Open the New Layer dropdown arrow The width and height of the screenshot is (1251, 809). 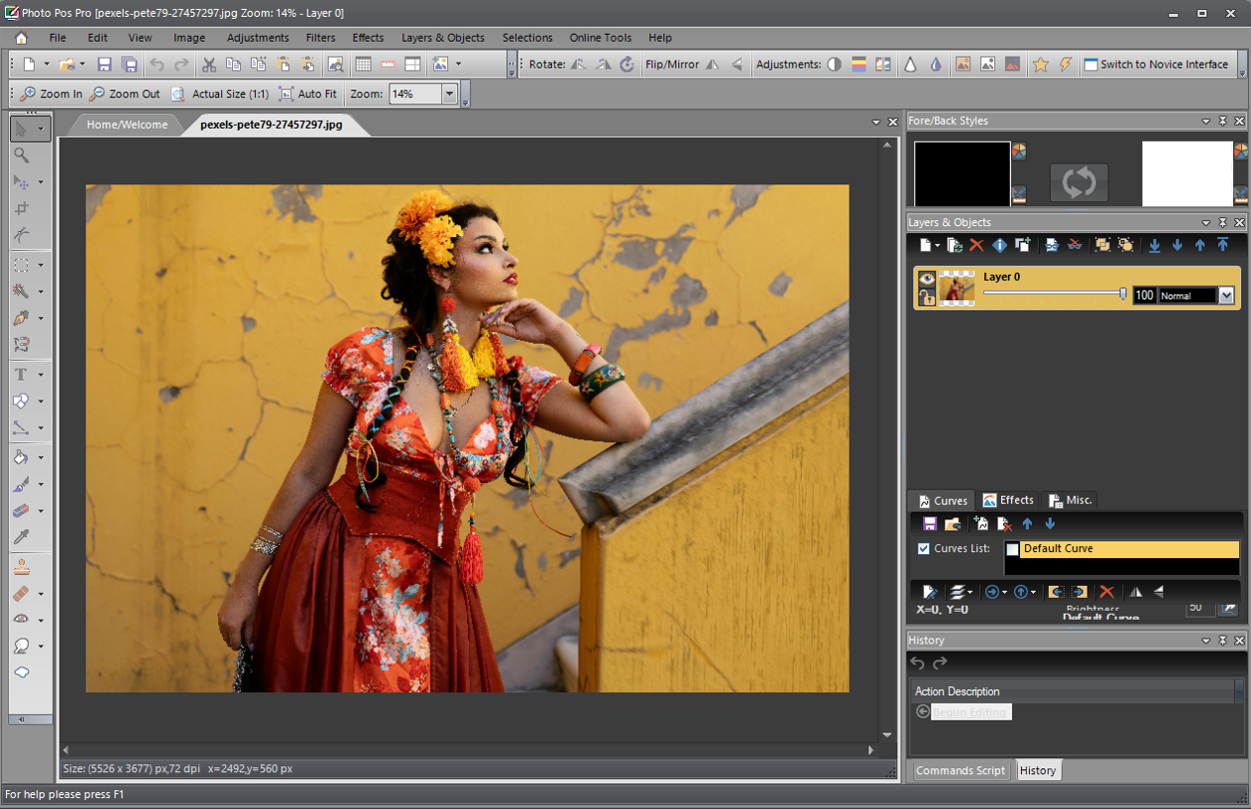coord(937,245)
